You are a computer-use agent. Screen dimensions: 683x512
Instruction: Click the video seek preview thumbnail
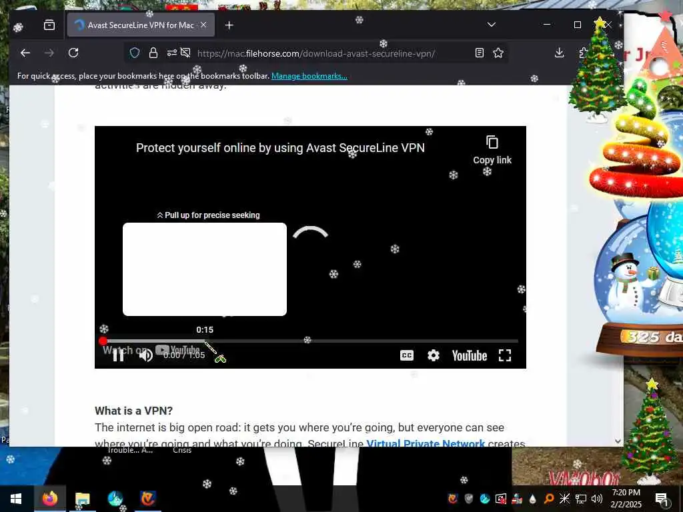pos(205,269)
